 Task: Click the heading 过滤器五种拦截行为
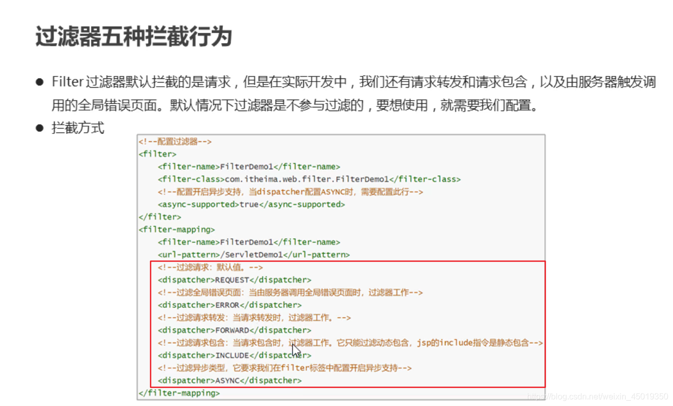133,37
